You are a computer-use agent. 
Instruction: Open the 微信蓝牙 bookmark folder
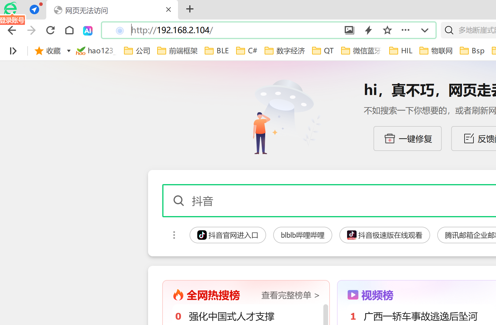pos(361,51)
